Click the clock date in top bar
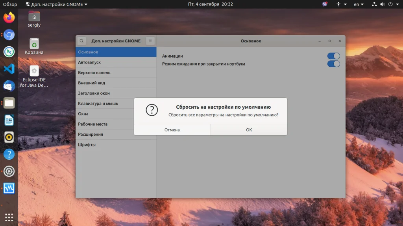The width and height of the screenshot is (403, 226). pyautogui.click(x=210, y=4)
